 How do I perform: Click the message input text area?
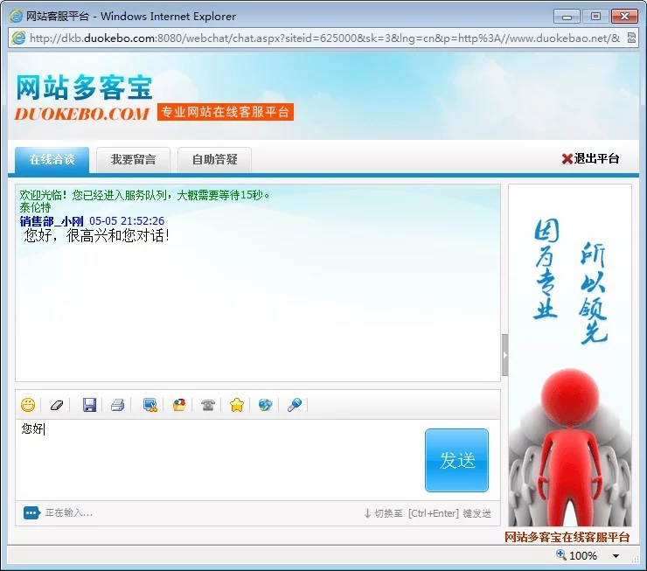(219, 459)
